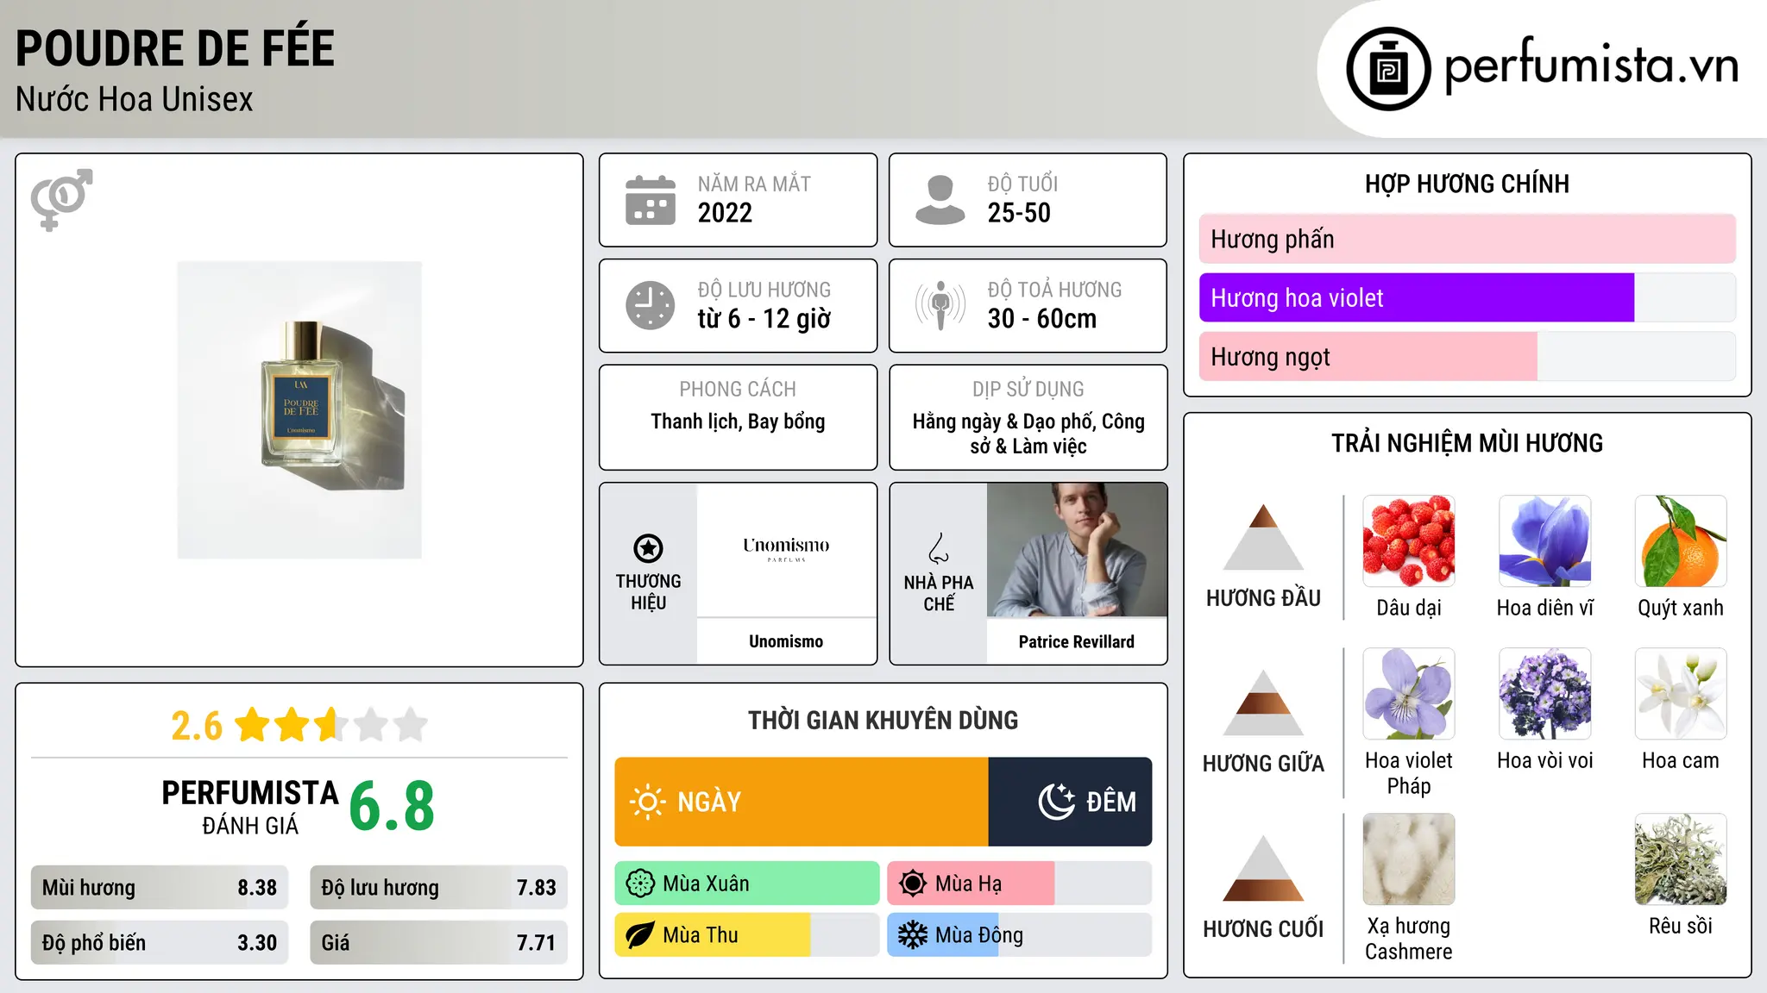Click the Unomismo brand name label
1767x993 pixels.
pyautogui.click(x=786, y=641)
